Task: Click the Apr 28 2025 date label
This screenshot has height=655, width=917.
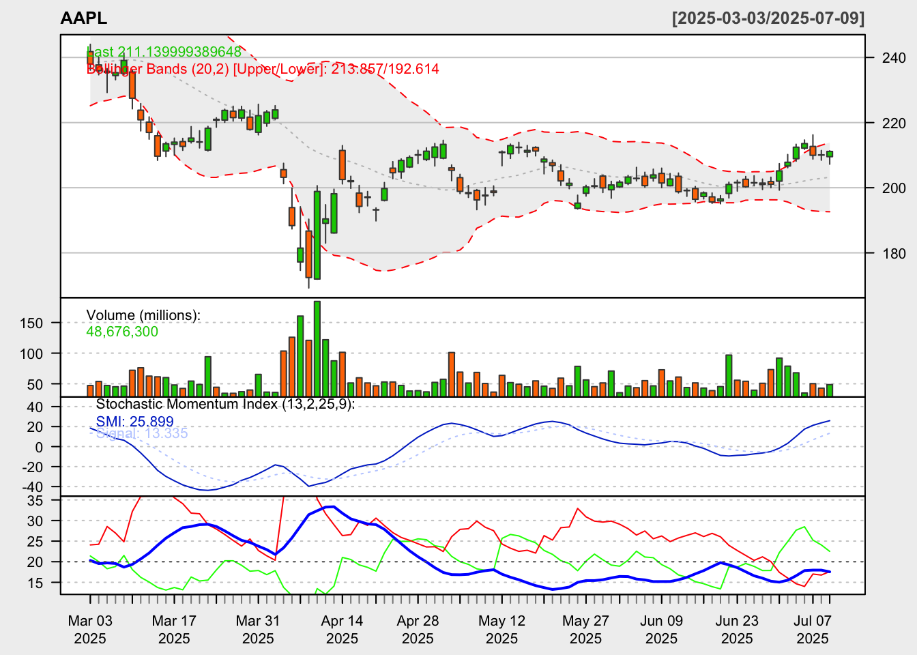Action: [x=418, y=630]
